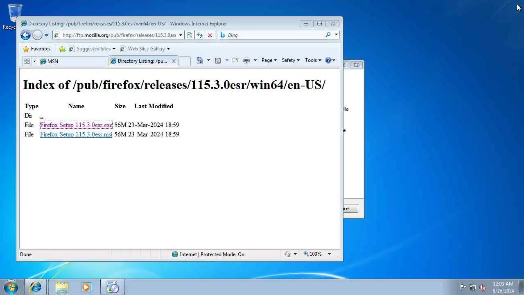The height and width of the screenshot is (295, 524).
Task: Click the 'Dir' type cell text
Action: [28, 116]
